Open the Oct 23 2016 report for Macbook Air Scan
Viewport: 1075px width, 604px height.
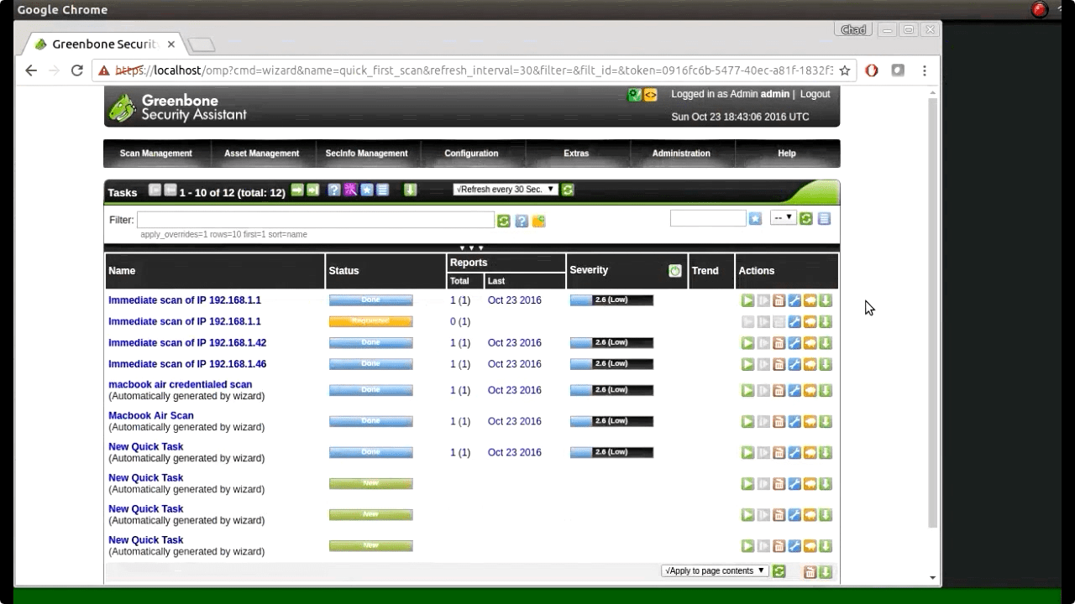[512, 421]
